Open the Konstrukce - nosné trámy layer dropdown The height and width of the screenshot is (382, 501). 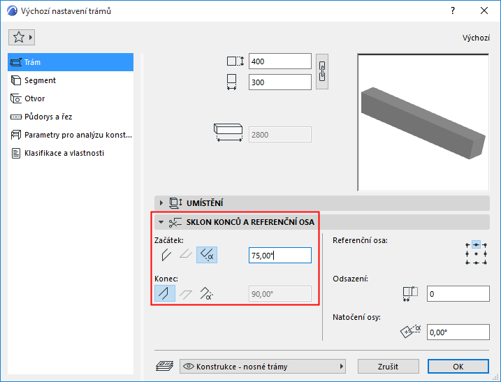tap(263, 367)
